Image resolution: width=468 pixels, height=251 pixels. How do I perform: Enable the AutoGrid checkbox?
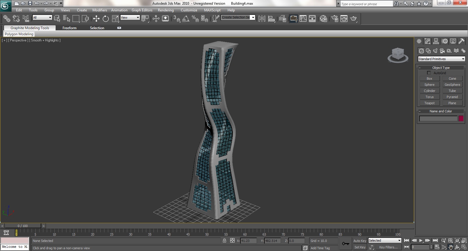(429, 73)
